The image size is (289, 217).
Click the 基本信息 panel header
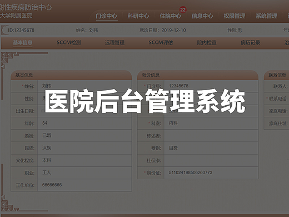[x=71, y=75]
